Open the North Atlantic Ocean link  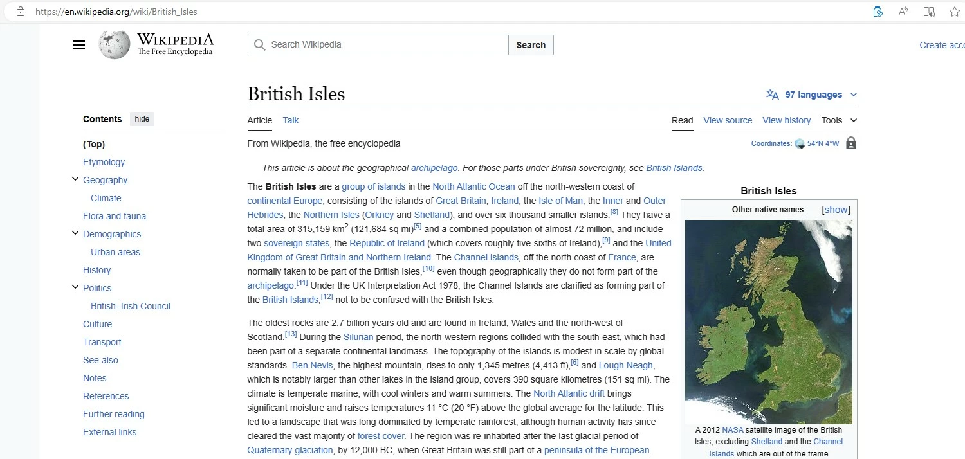point(473,186)
